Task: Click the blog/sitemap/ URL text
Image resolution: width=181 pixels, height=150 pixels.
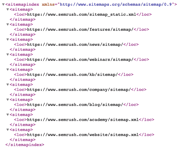Action: coord(75,105)
